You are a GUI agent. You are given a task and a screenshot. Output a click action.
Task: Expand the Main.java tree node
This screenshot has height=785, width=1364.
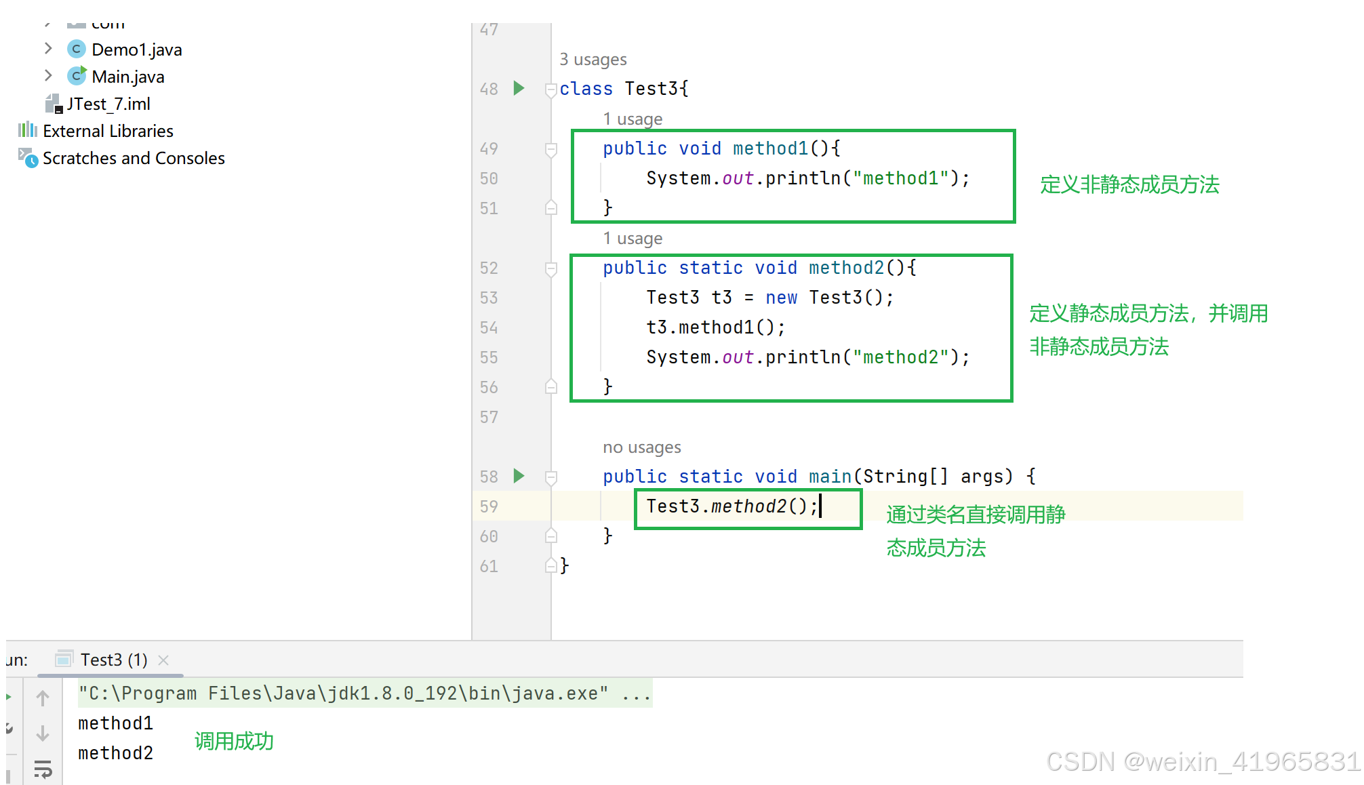pos(48,75)
